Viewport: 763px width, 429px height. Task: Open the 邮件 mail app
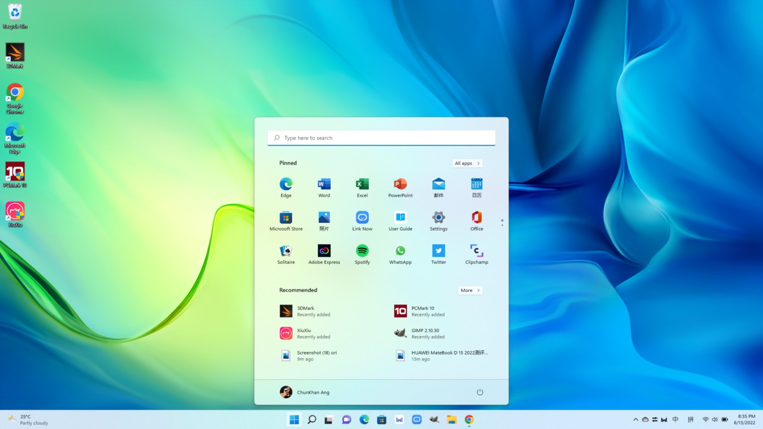(x=439, y=187)
